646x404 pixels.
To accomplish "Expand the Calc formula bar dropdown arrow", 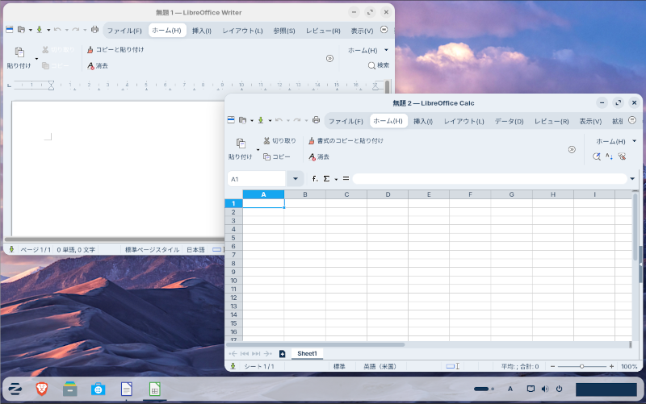I will (632, 178).
